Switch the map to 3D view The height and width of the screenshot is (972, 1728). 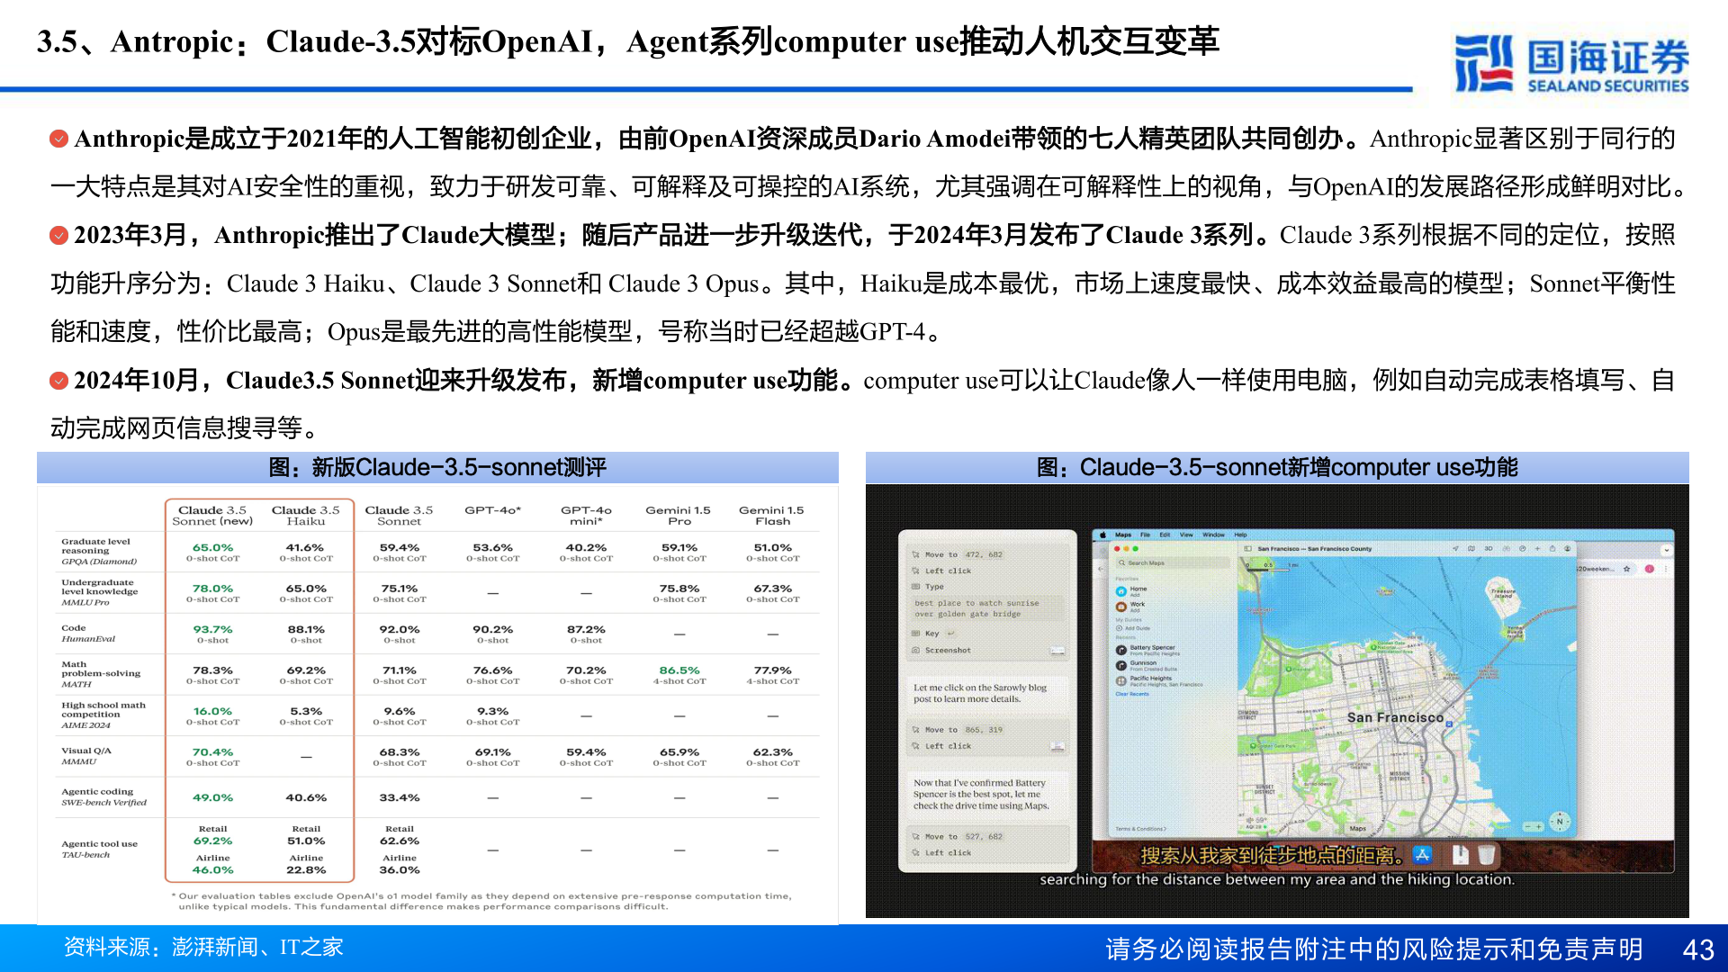(x=1489, y=549)
